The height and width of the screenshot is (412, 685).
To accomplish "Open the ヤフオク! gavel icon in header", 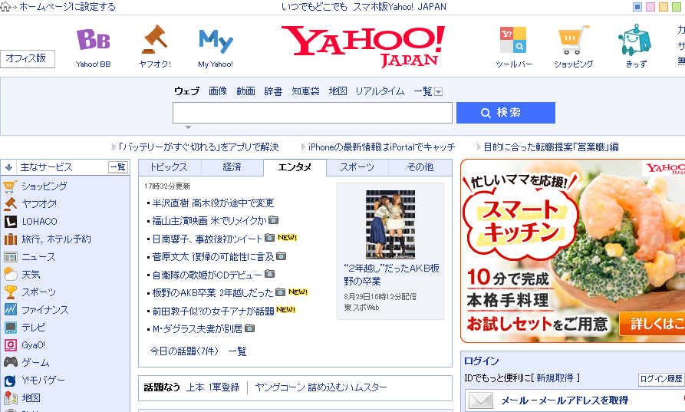I will click(155, 40).
